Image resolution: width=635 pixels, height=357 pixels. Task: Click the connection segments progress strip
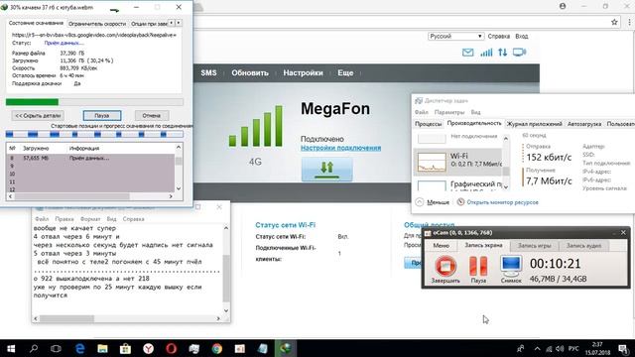click(94, 134)
